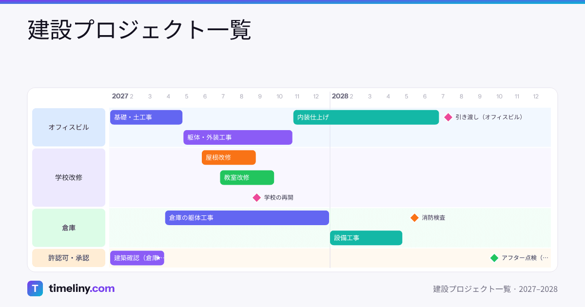This screenshot has width=585, height=307.
Task: Click the pink 引き渡し milestone diamond
Action: click(x=448, y=117)
